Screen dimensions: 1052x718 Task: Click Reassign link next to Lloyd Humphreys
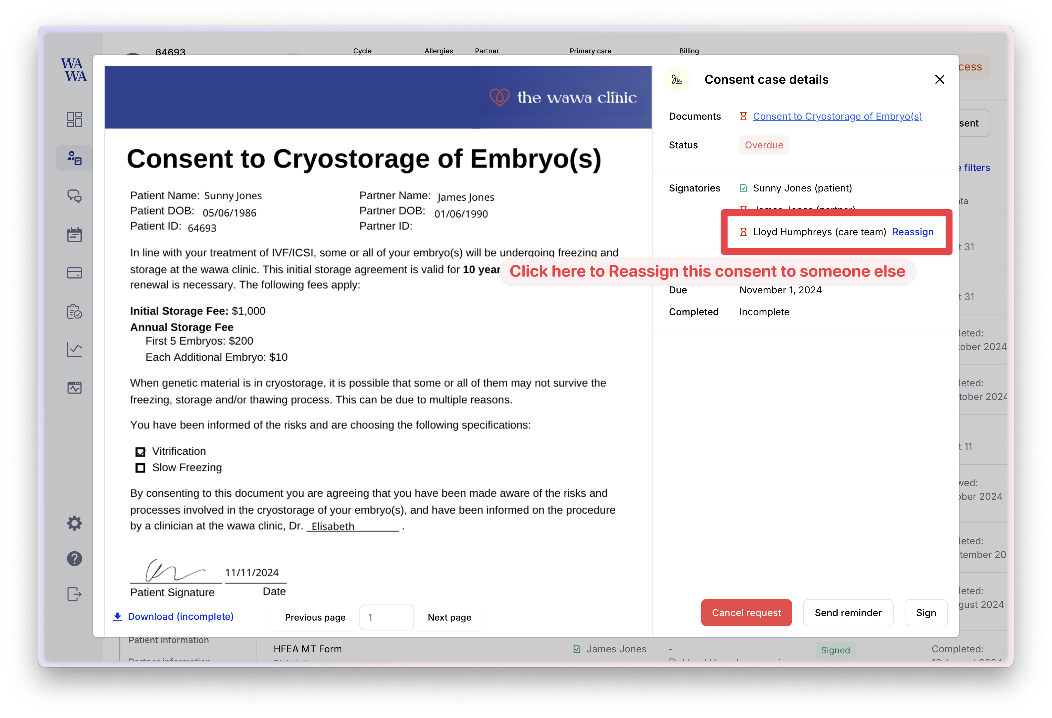(x=912, y=232)
